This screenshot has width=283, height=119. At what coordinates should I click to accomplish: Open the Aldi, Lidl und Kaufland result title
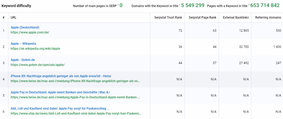(60, 109)
